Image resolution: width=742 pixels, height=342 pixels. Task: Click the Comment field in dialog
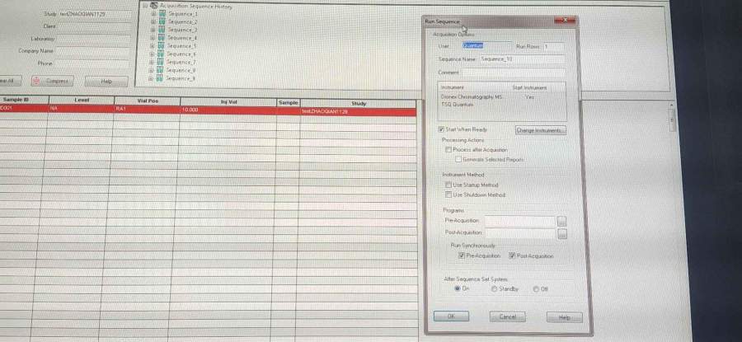pos(513,73)
